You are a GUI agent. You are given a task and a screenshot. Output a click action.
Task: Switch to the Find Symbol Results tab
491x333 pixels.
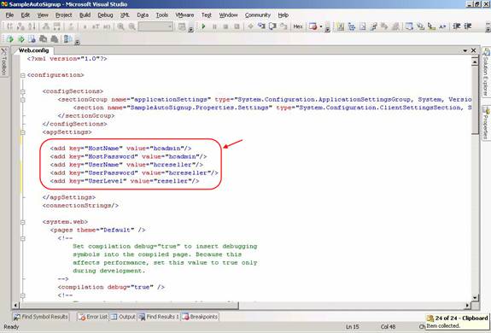(41, 317)
